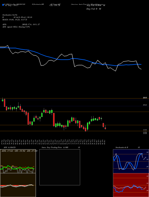This screenshot has width=149, height=197.
Task: Click the 'ADX signal: SELL' text
Action: pyautogui.click(x=10, y=27)
